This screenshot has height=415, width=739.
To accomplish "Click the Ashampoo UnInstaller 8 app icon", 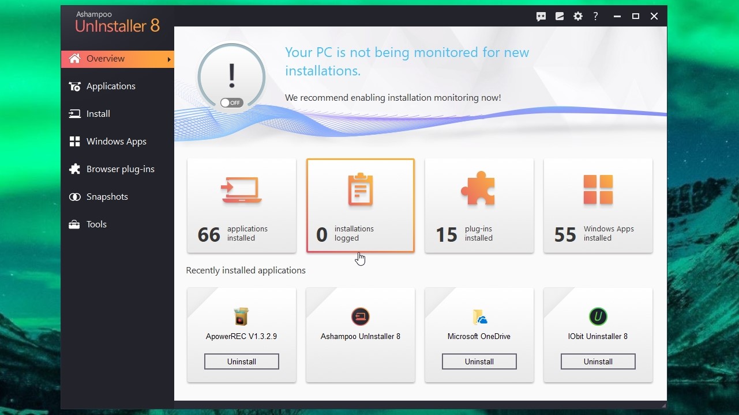I will [x=361, y=317].
